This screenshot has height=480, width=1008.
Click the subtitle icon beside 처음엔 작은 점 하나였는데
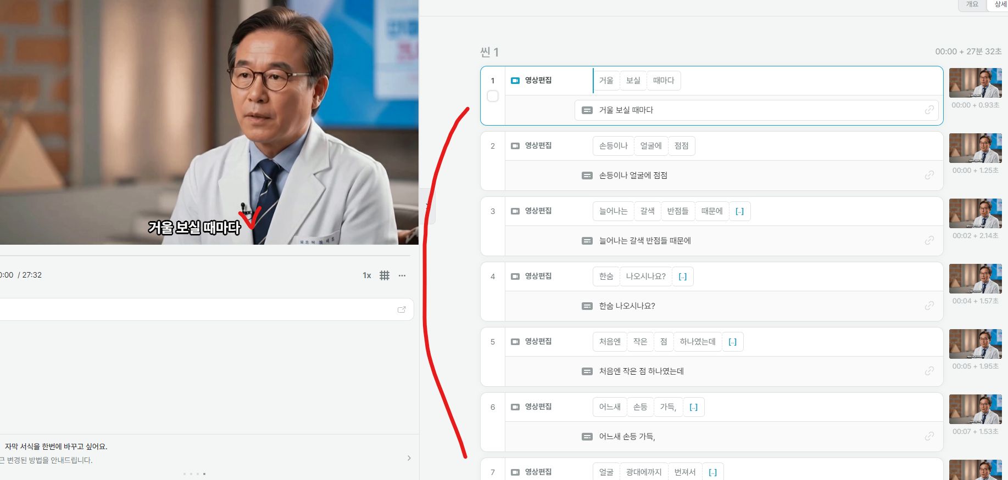pos(587,371)
